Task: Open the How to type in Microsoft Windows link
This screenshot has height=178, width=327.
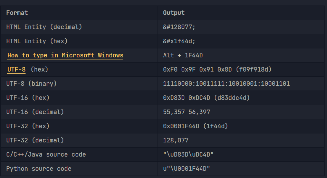Action: pos(65,55)
